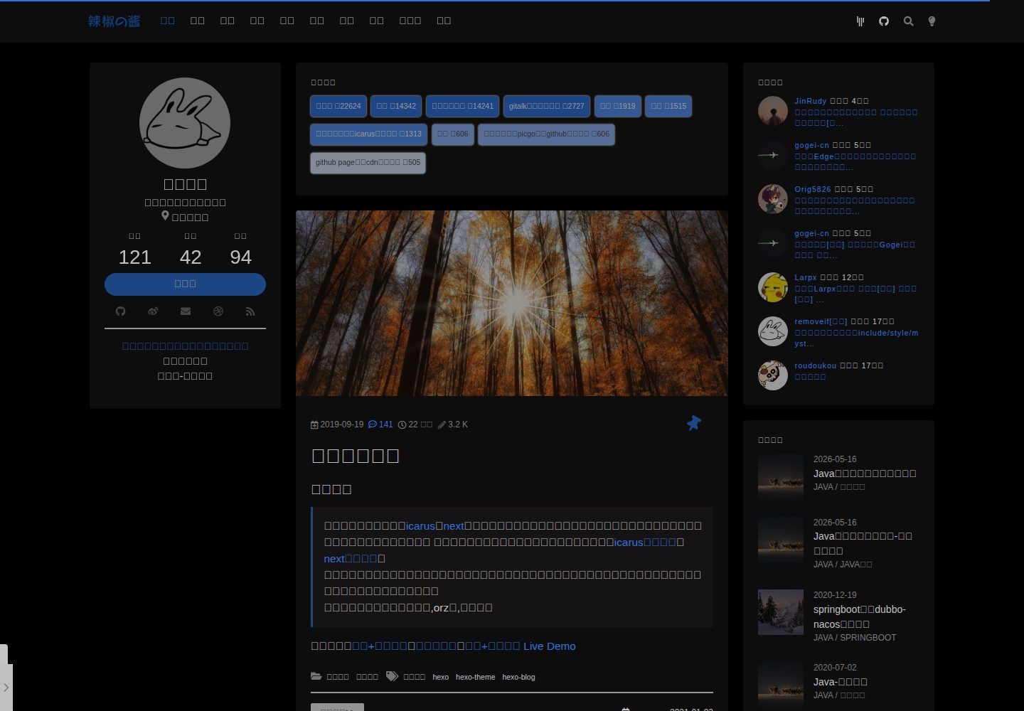
Task: Open the GitHub icon in the top navbar
Action: tap(884, 21)
